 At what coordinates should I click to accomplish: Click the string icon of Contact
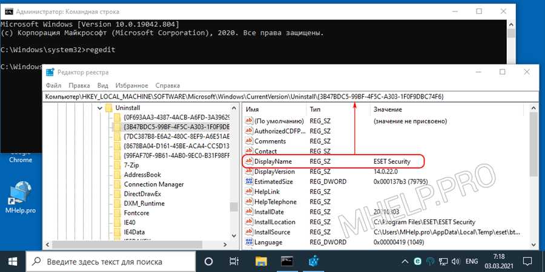pos(249,151)
